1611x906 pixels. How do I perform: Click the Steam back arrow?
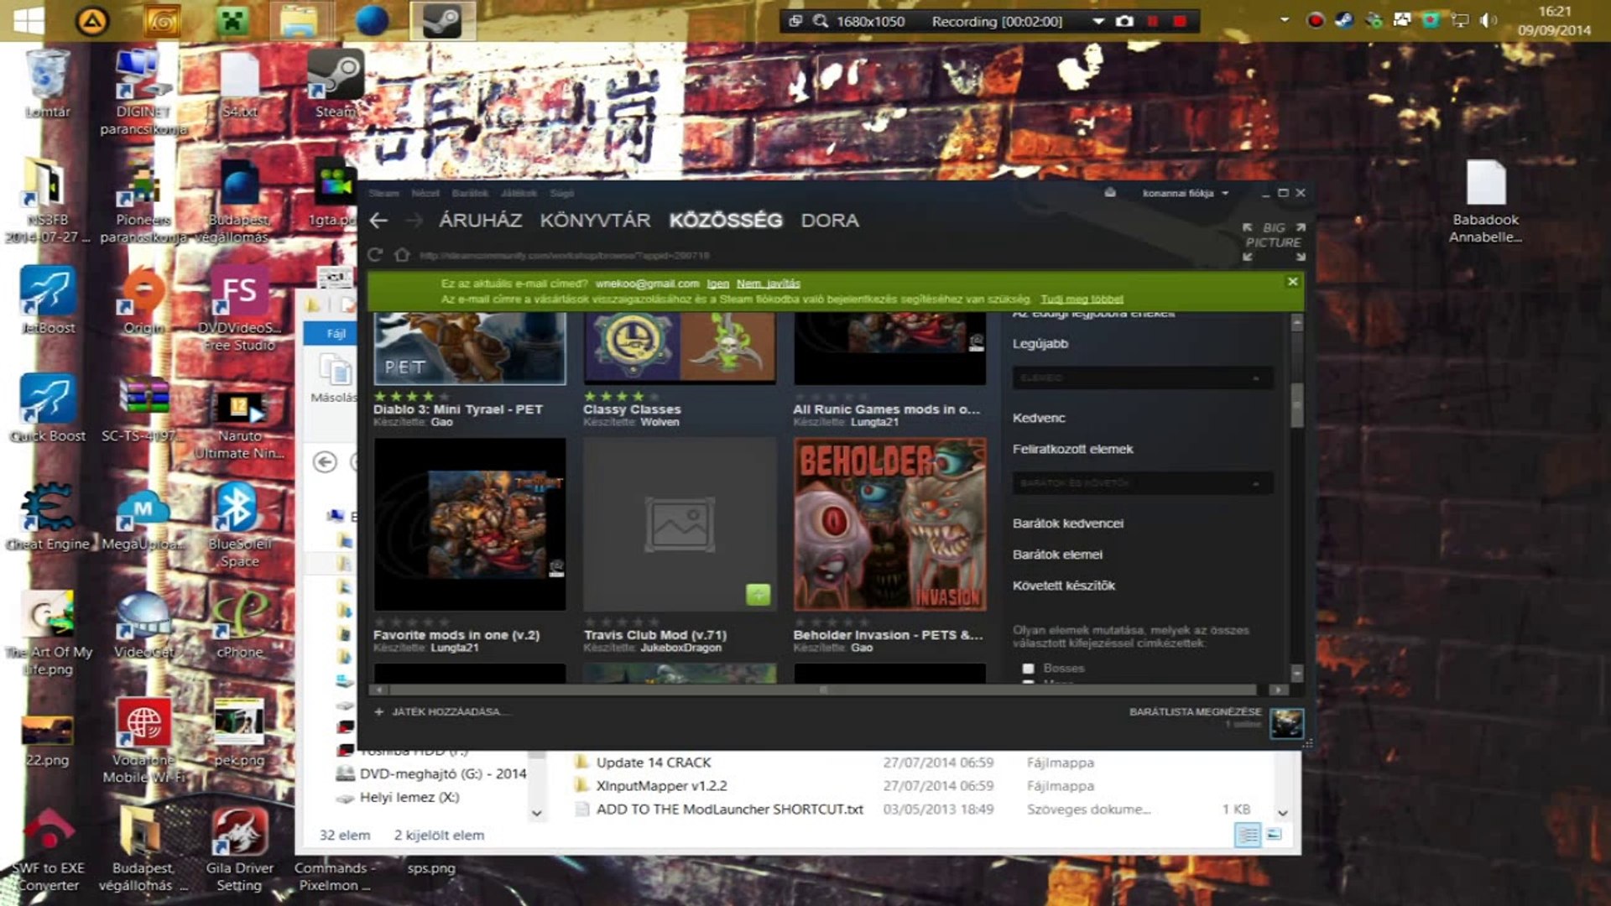pos(378,221)
